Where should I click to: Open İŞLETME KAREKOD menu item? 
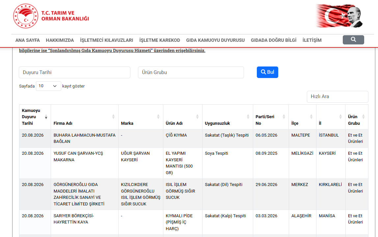tap(160, 40)
